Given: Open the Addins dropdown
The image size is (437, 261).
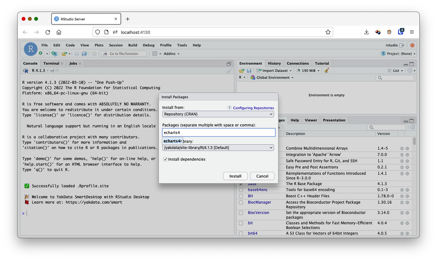Looking at the screenshot, I should coord(172,54).
